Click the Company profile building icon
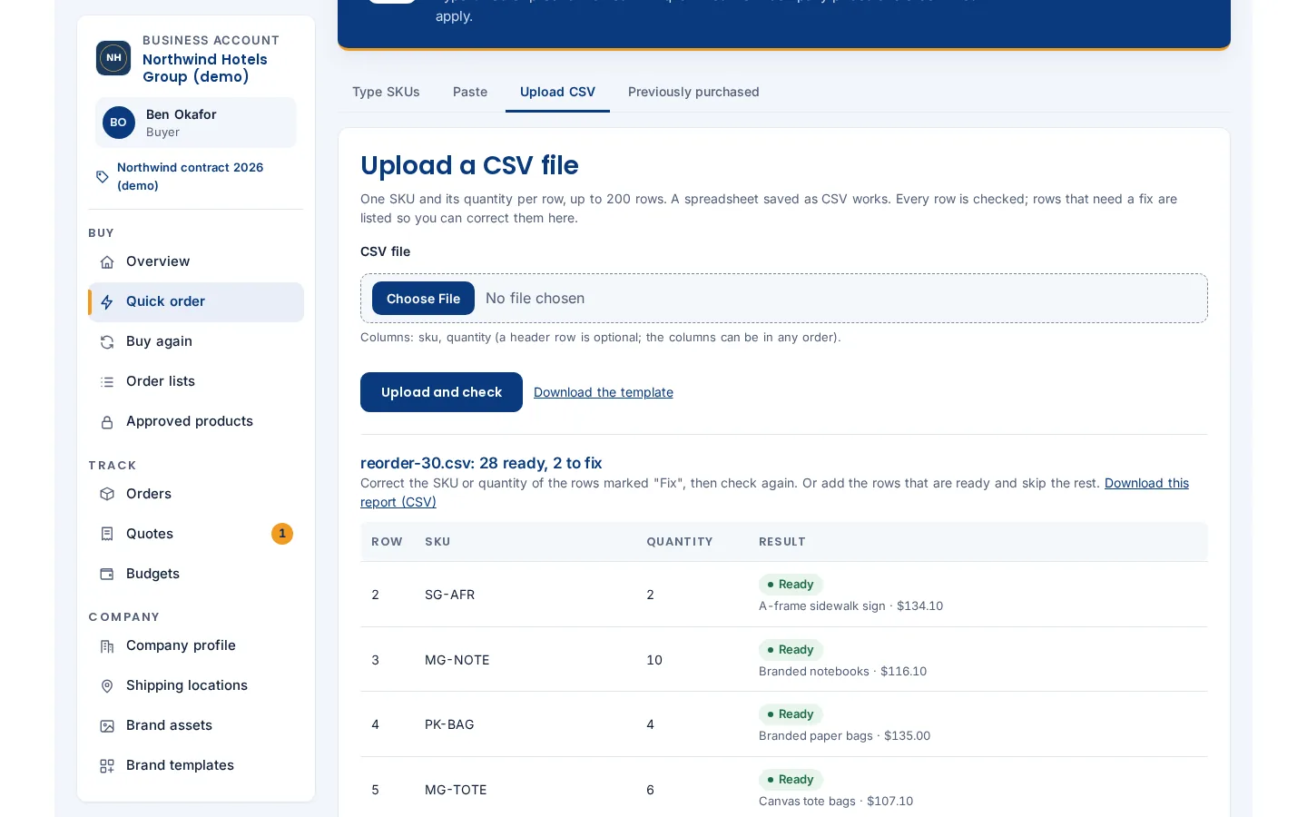This screenshot has width=1307, height=817. pyautogui.click(x=107, y=646)
